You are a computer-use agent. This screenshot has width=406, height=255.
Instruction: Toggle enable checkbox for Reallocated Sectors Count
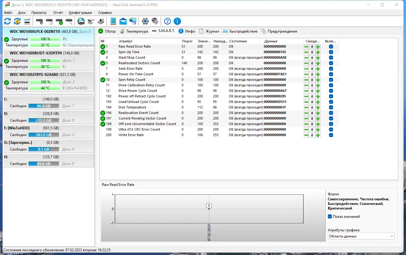pos(331,63)
